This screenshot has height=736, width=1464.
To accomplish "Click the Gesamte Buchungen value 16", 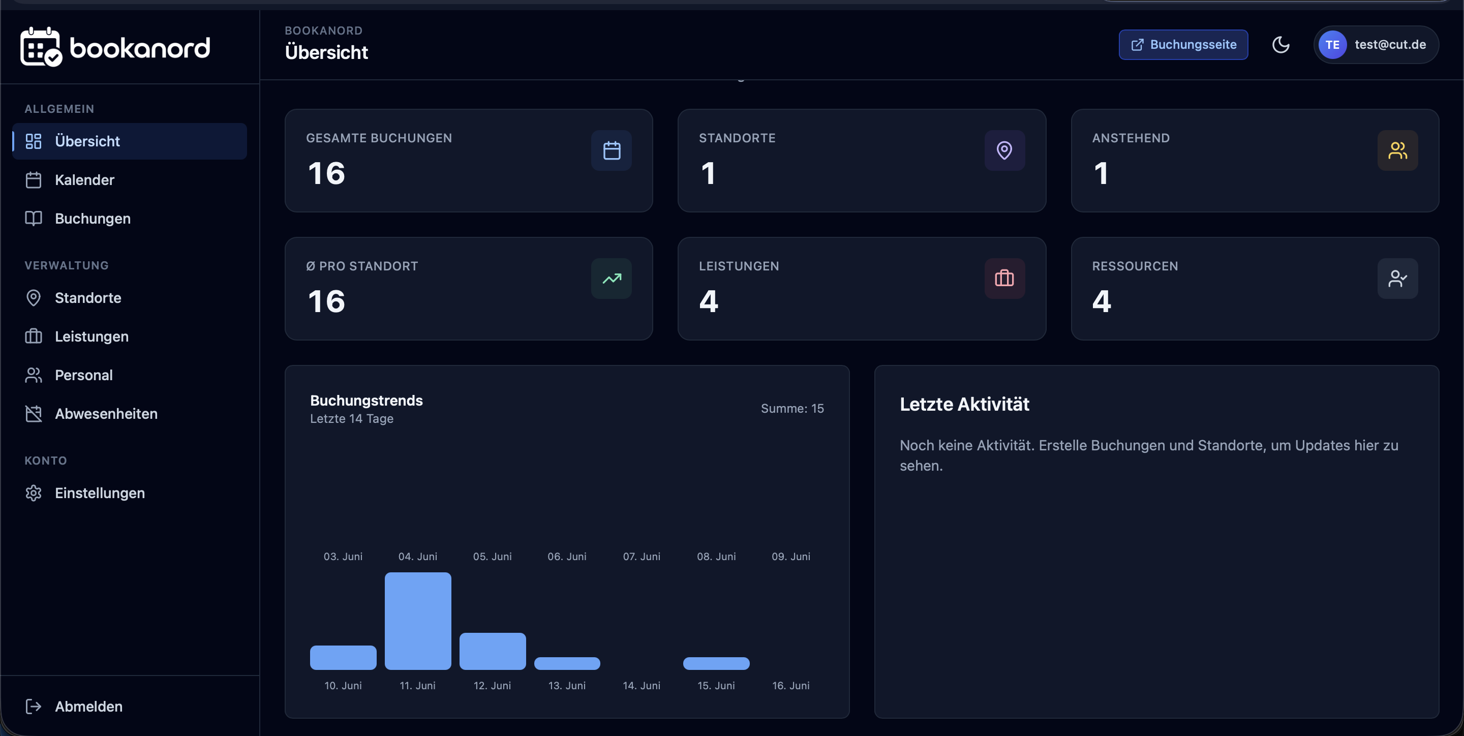I will point(327,173).
